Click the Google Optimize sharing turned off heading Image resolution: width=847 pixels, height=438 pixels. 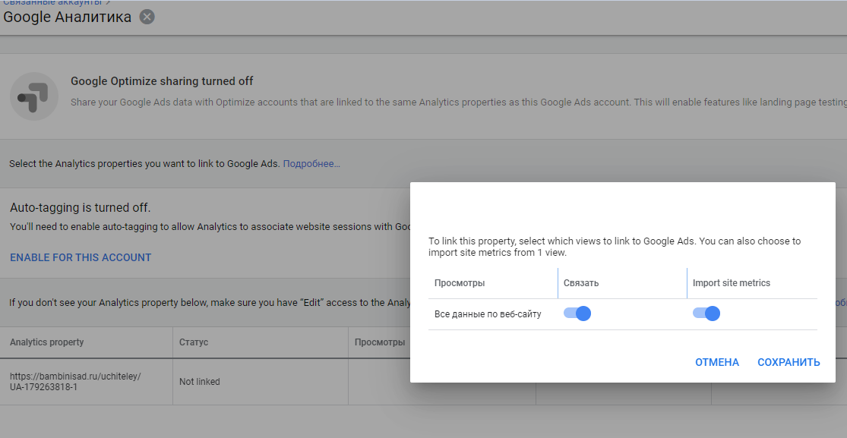(x=162, y=81)
